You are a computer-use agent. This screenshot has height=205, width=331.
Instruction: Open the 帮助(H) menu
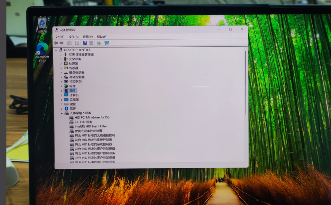click(102, 37)
